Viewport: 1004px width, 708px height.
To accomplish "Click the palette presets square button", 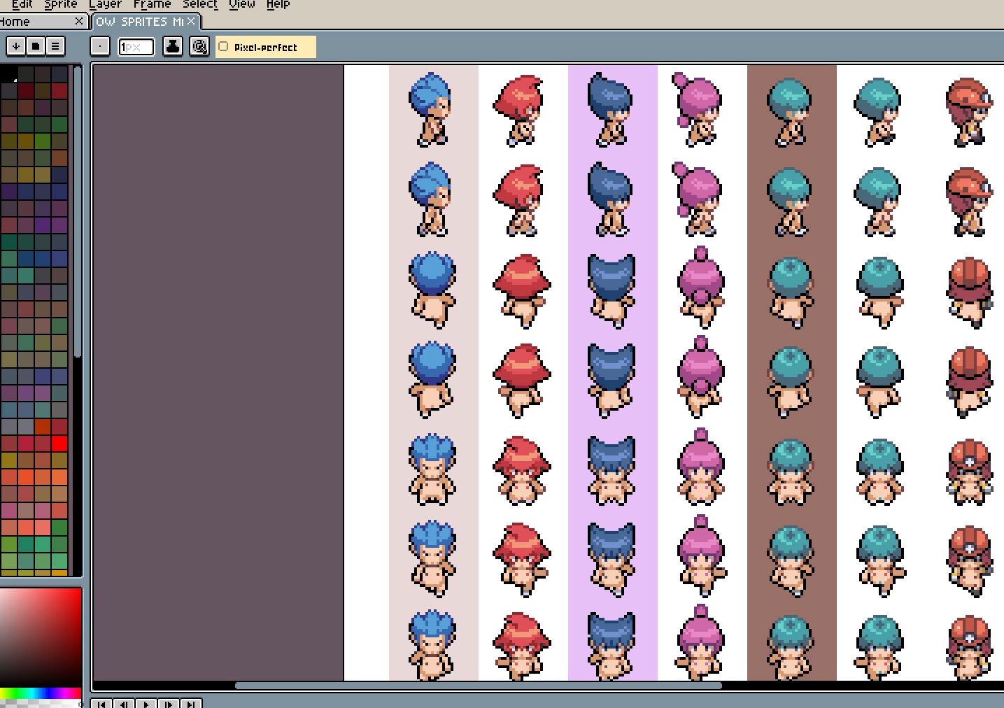I will (35, 47).
